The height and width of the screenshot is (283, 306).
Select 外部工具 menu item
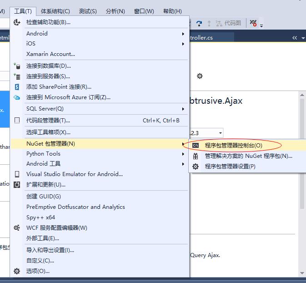[100, 238]
